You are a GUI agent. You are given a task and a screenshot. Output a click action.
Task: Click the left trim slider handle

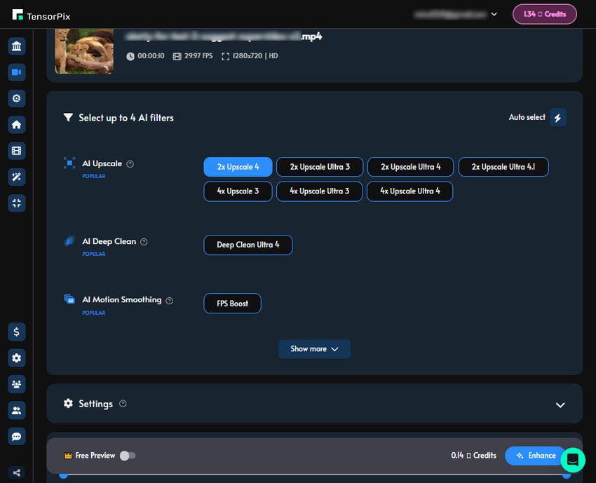coord(64,475)
